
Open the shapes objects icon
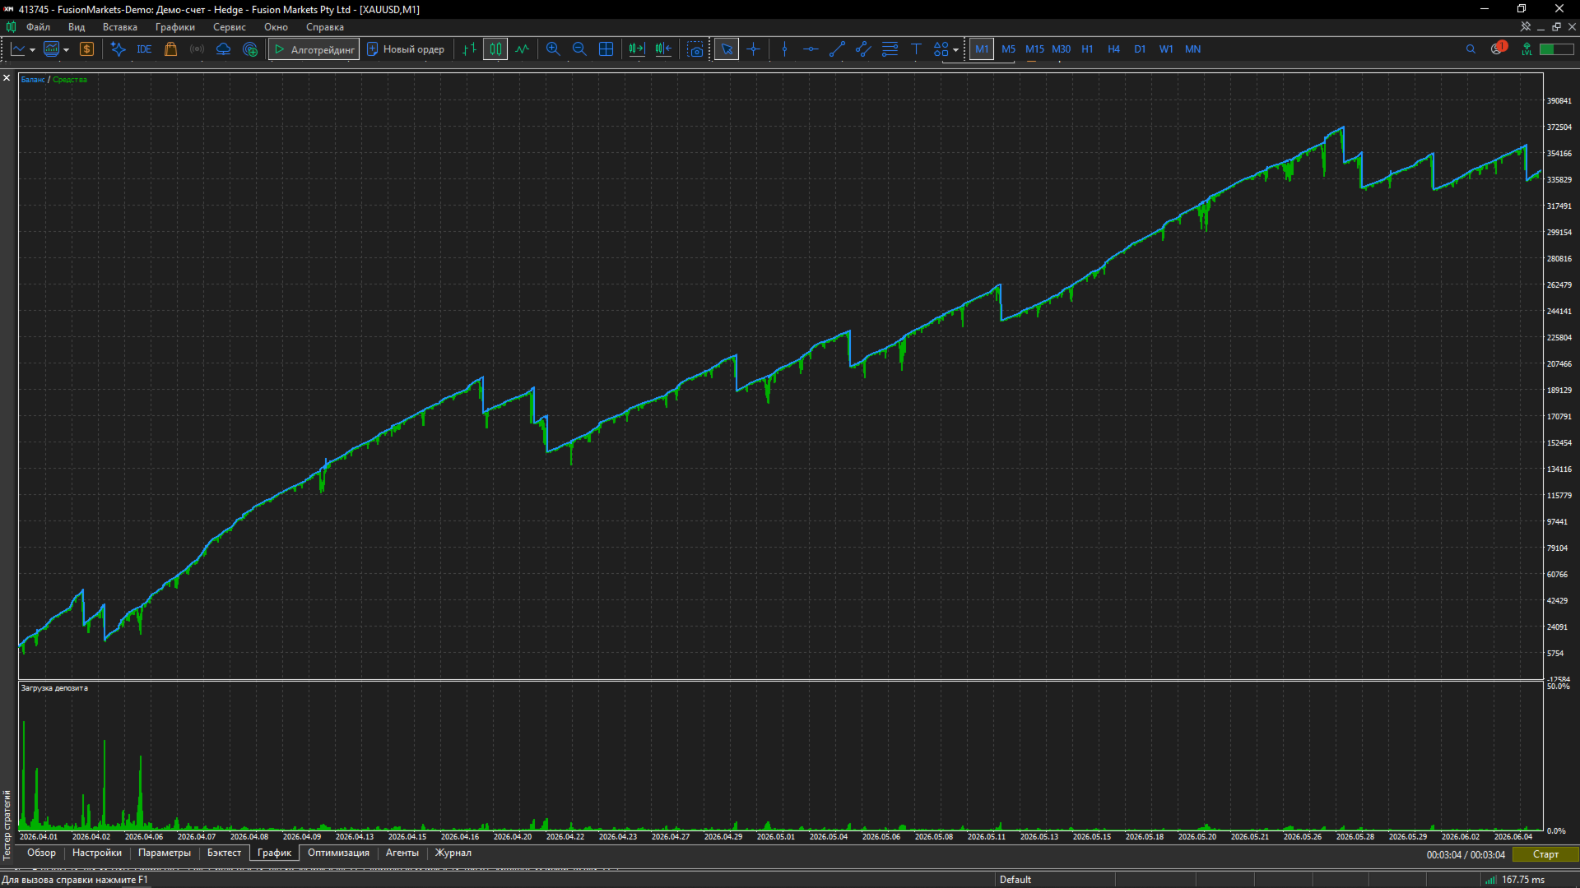941,49
